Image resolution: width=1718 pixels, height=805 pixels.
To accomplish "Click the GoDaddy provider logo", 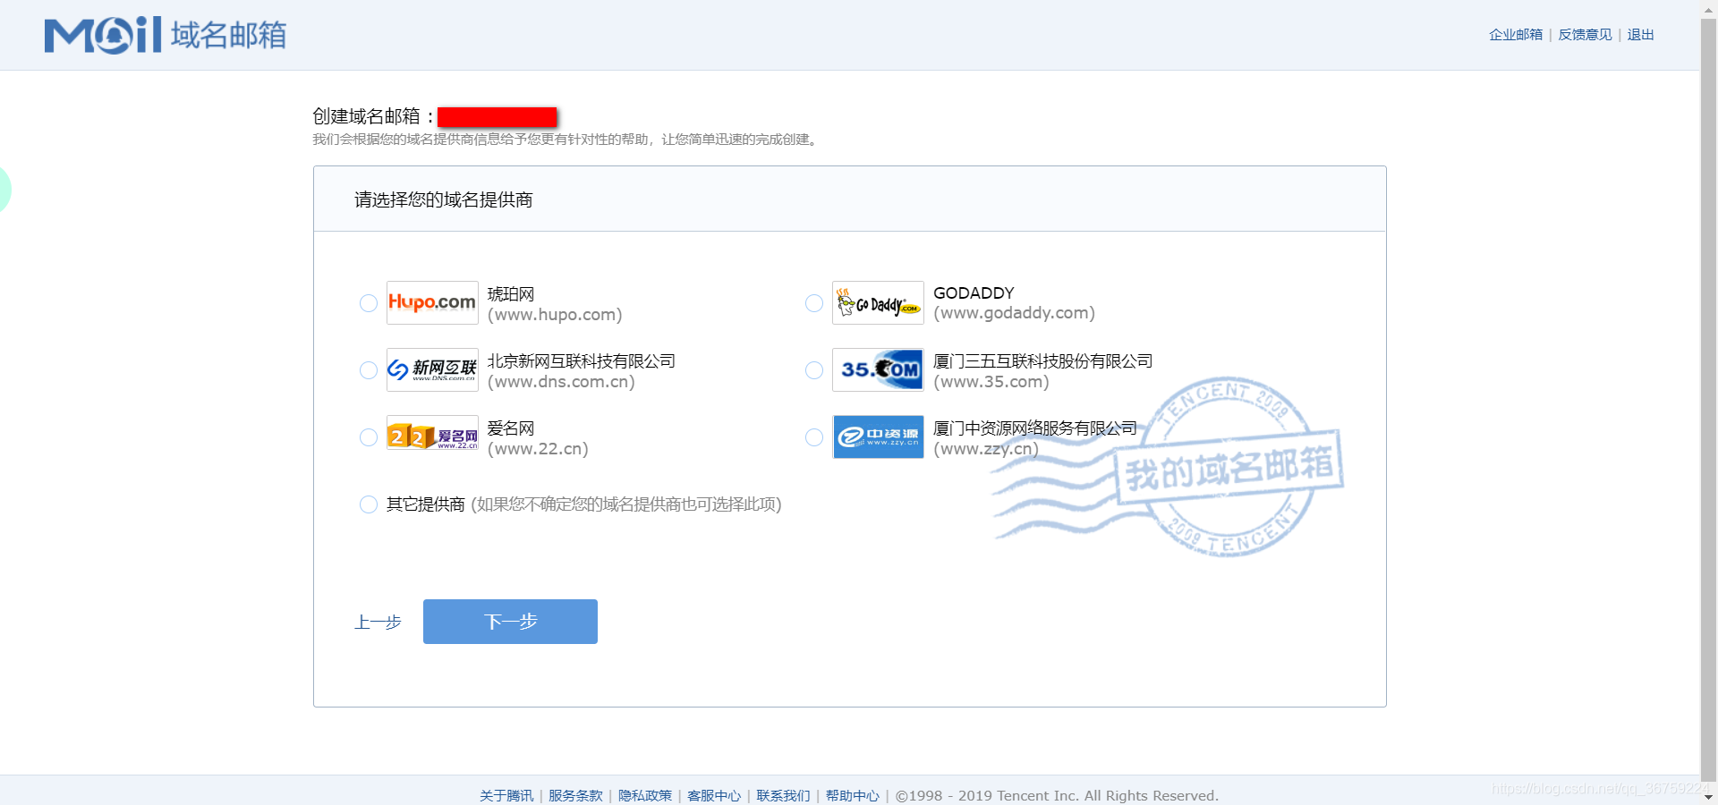I will (x=878, y=302).
